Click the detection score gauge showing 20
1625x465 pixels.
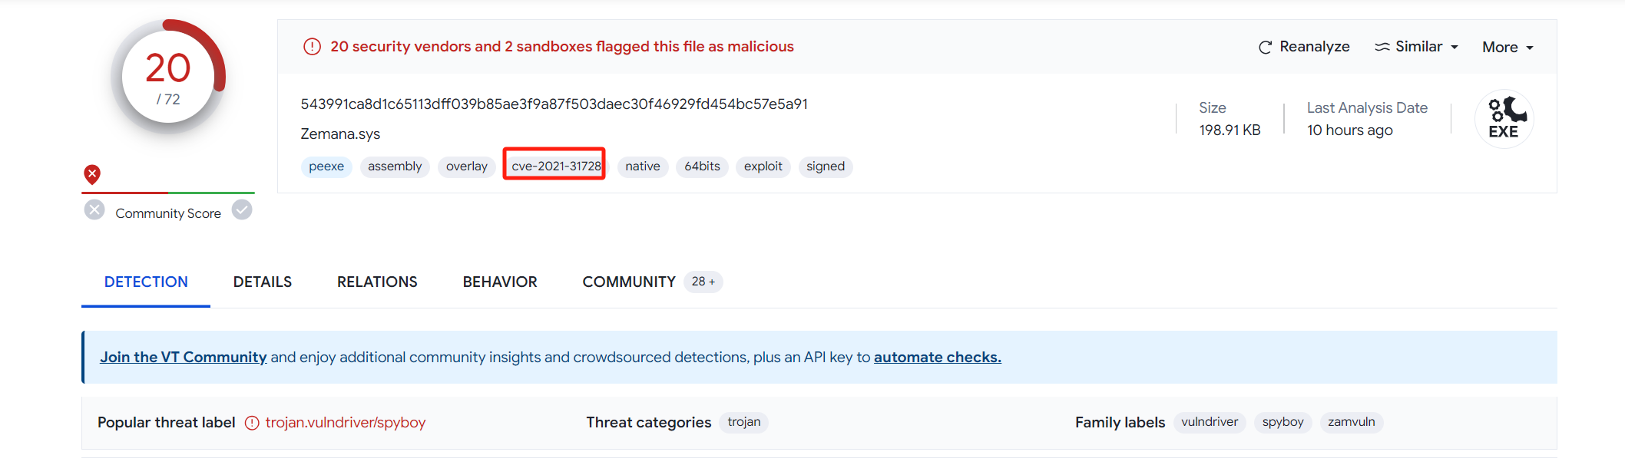168,77
